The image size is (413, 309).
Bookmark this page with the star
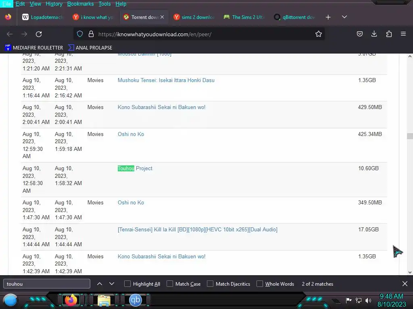(319, 34)
